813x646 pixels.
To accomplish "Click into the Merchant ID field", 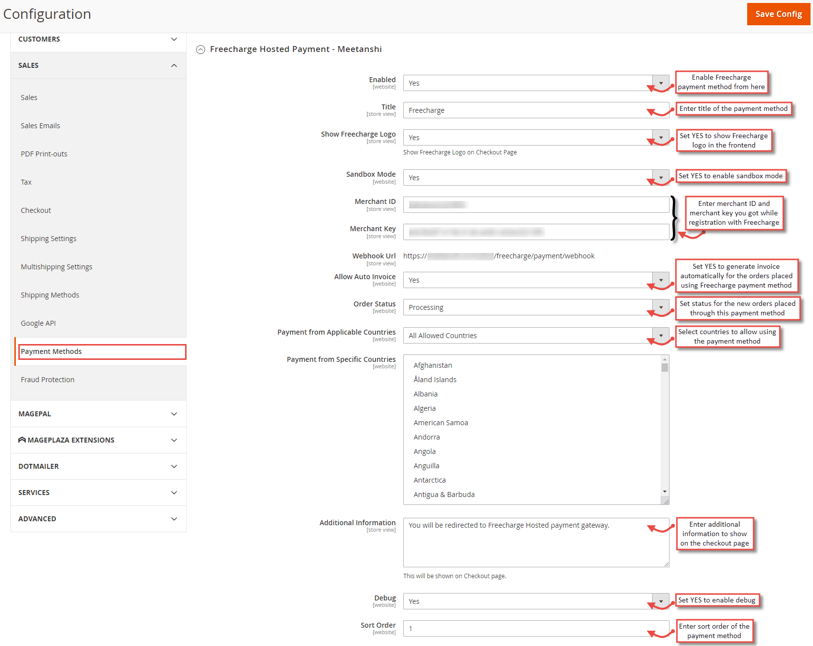I will [536, 205].
